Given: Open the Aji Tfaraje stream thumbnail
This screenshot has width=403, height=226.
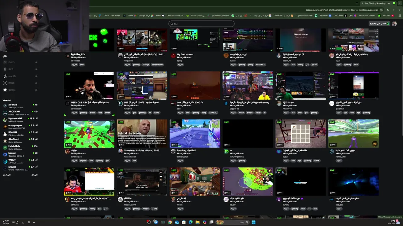Looking at the screenshot, I should tap(301, 85).
